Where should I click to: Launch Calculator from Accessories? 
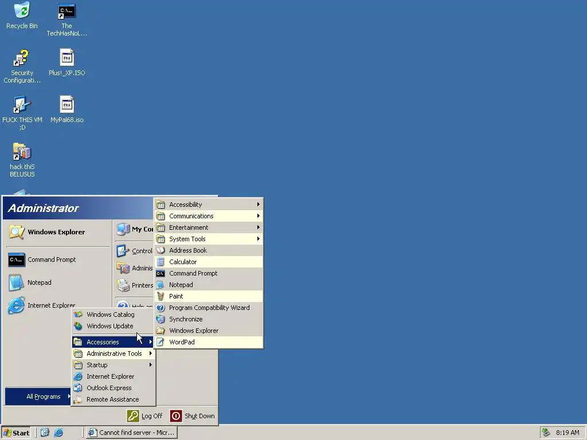click(209, 262)
